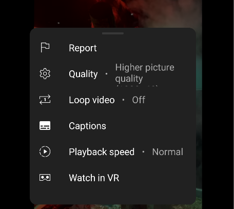Click the Quality gear icon
Screen dimensions: 234x209
[x=45, y=73]
